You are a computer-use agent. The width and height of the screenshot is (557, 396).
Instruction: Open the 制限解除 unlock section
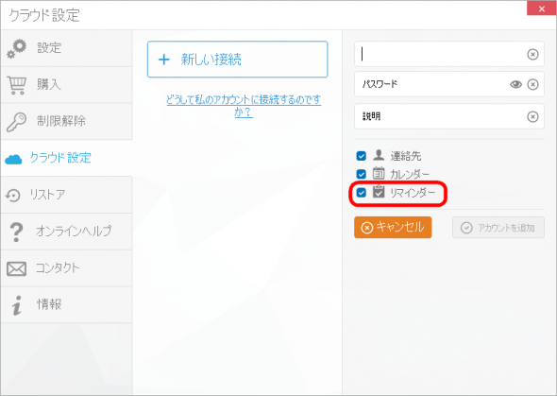coord(66,122)
